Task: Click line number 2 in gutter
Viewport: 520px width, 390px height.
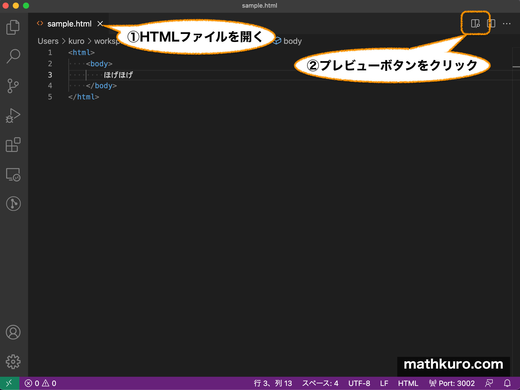Action: tap(50, 63)
